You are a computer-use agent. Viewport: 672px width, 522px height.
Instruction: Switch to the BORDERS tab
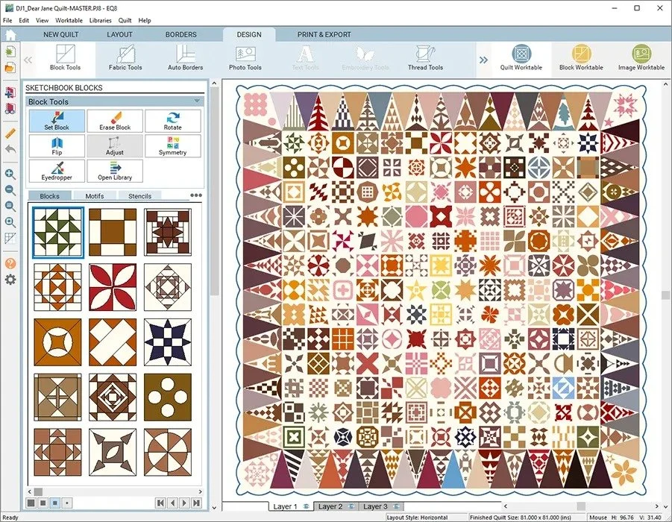tap(180, 35)
